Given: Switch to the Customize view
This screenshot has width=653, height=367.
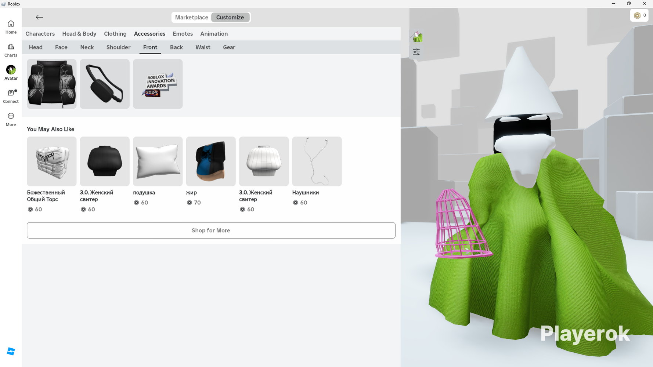Looking at the screenshot, I should pyautogui.click(x=230, y=17).
